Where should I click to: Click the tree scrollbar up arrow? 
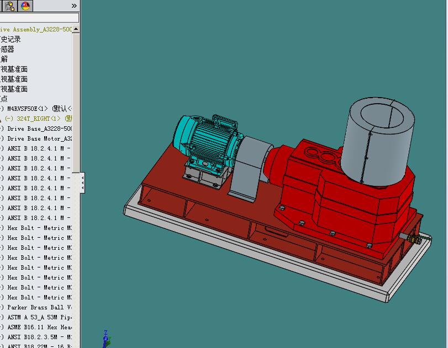(x=76, y=29)
